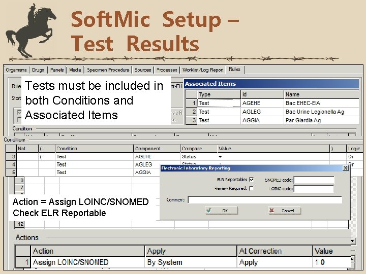Click Associated Items Name column header
366x274 pixels.
pyautogui.click(x=321, y=94)
